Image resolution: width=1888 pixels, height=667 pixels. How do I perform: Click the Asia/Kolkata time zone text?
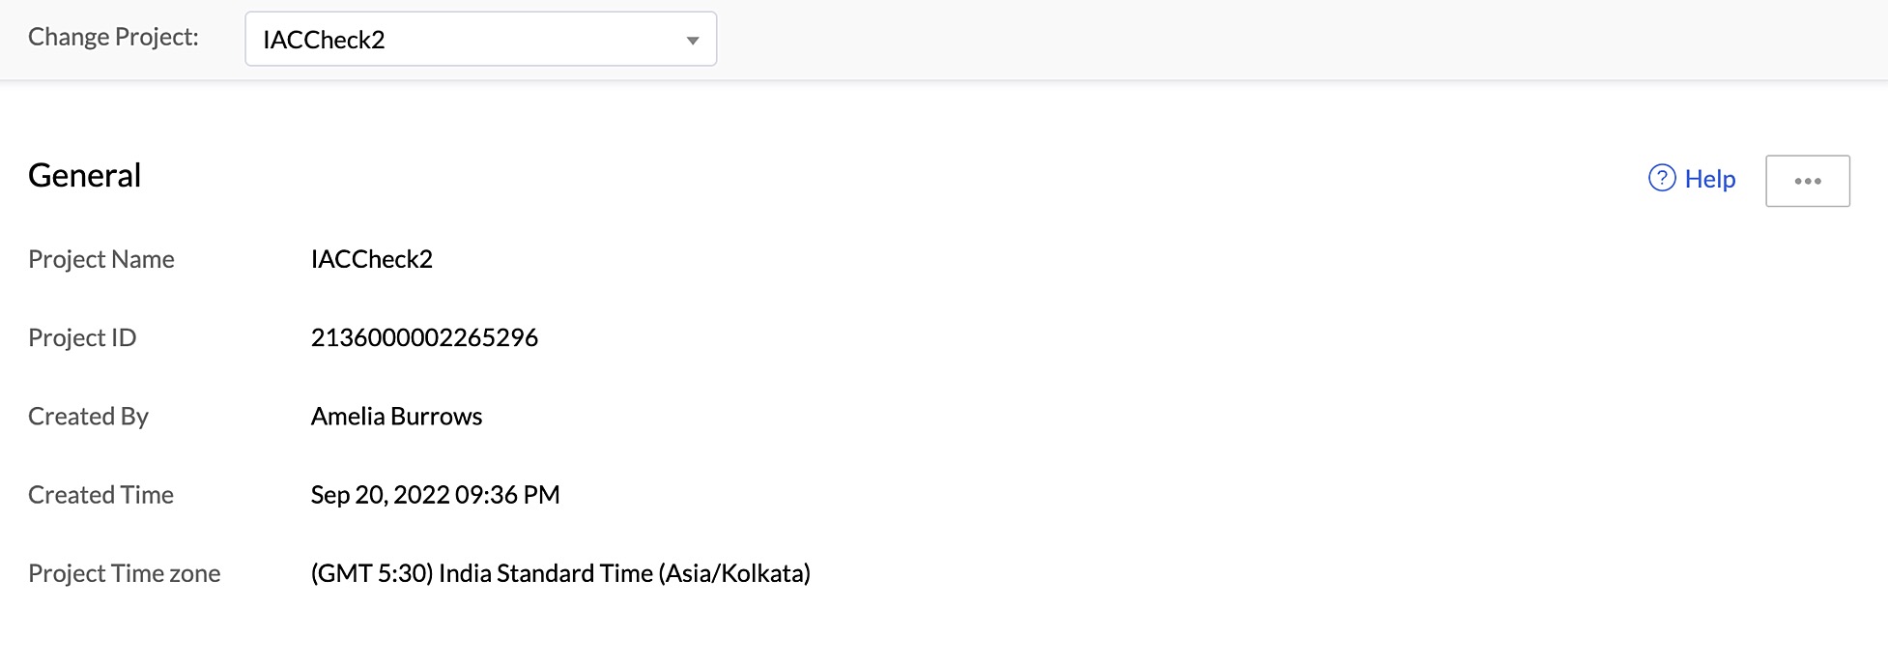(734, 573)
